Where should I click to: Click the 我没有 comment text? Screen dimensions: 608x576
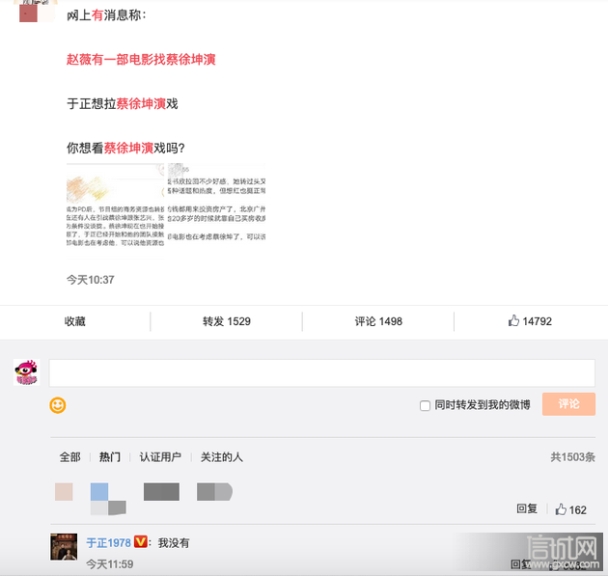174,542
